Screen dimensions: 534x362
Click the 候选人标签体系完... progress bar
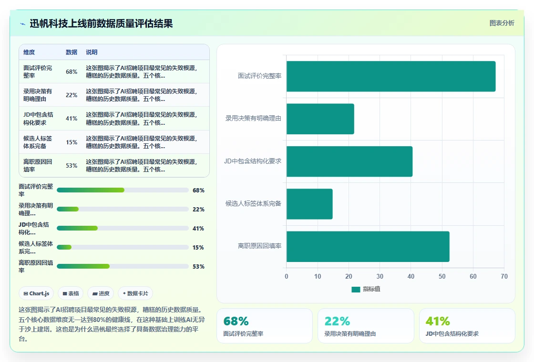pos(123,247)
